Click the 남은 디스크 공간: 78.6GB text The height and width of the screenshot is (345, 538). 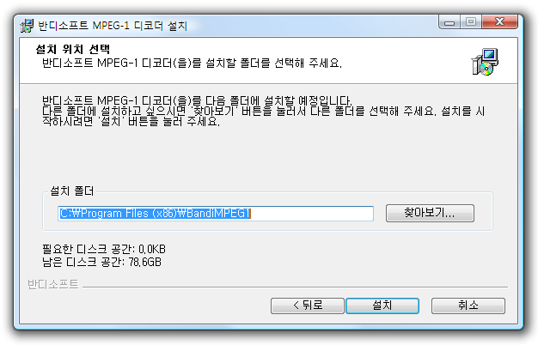[x=101, y=262]
